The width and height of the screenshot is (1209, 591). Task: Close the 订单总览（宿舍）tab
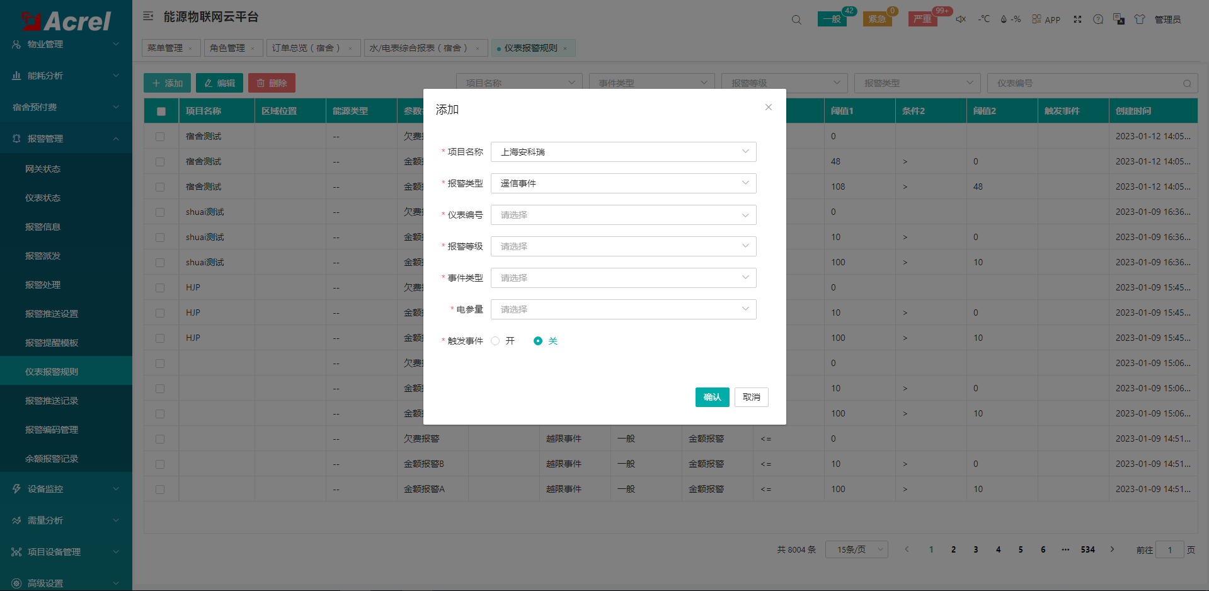pos(350,49)
